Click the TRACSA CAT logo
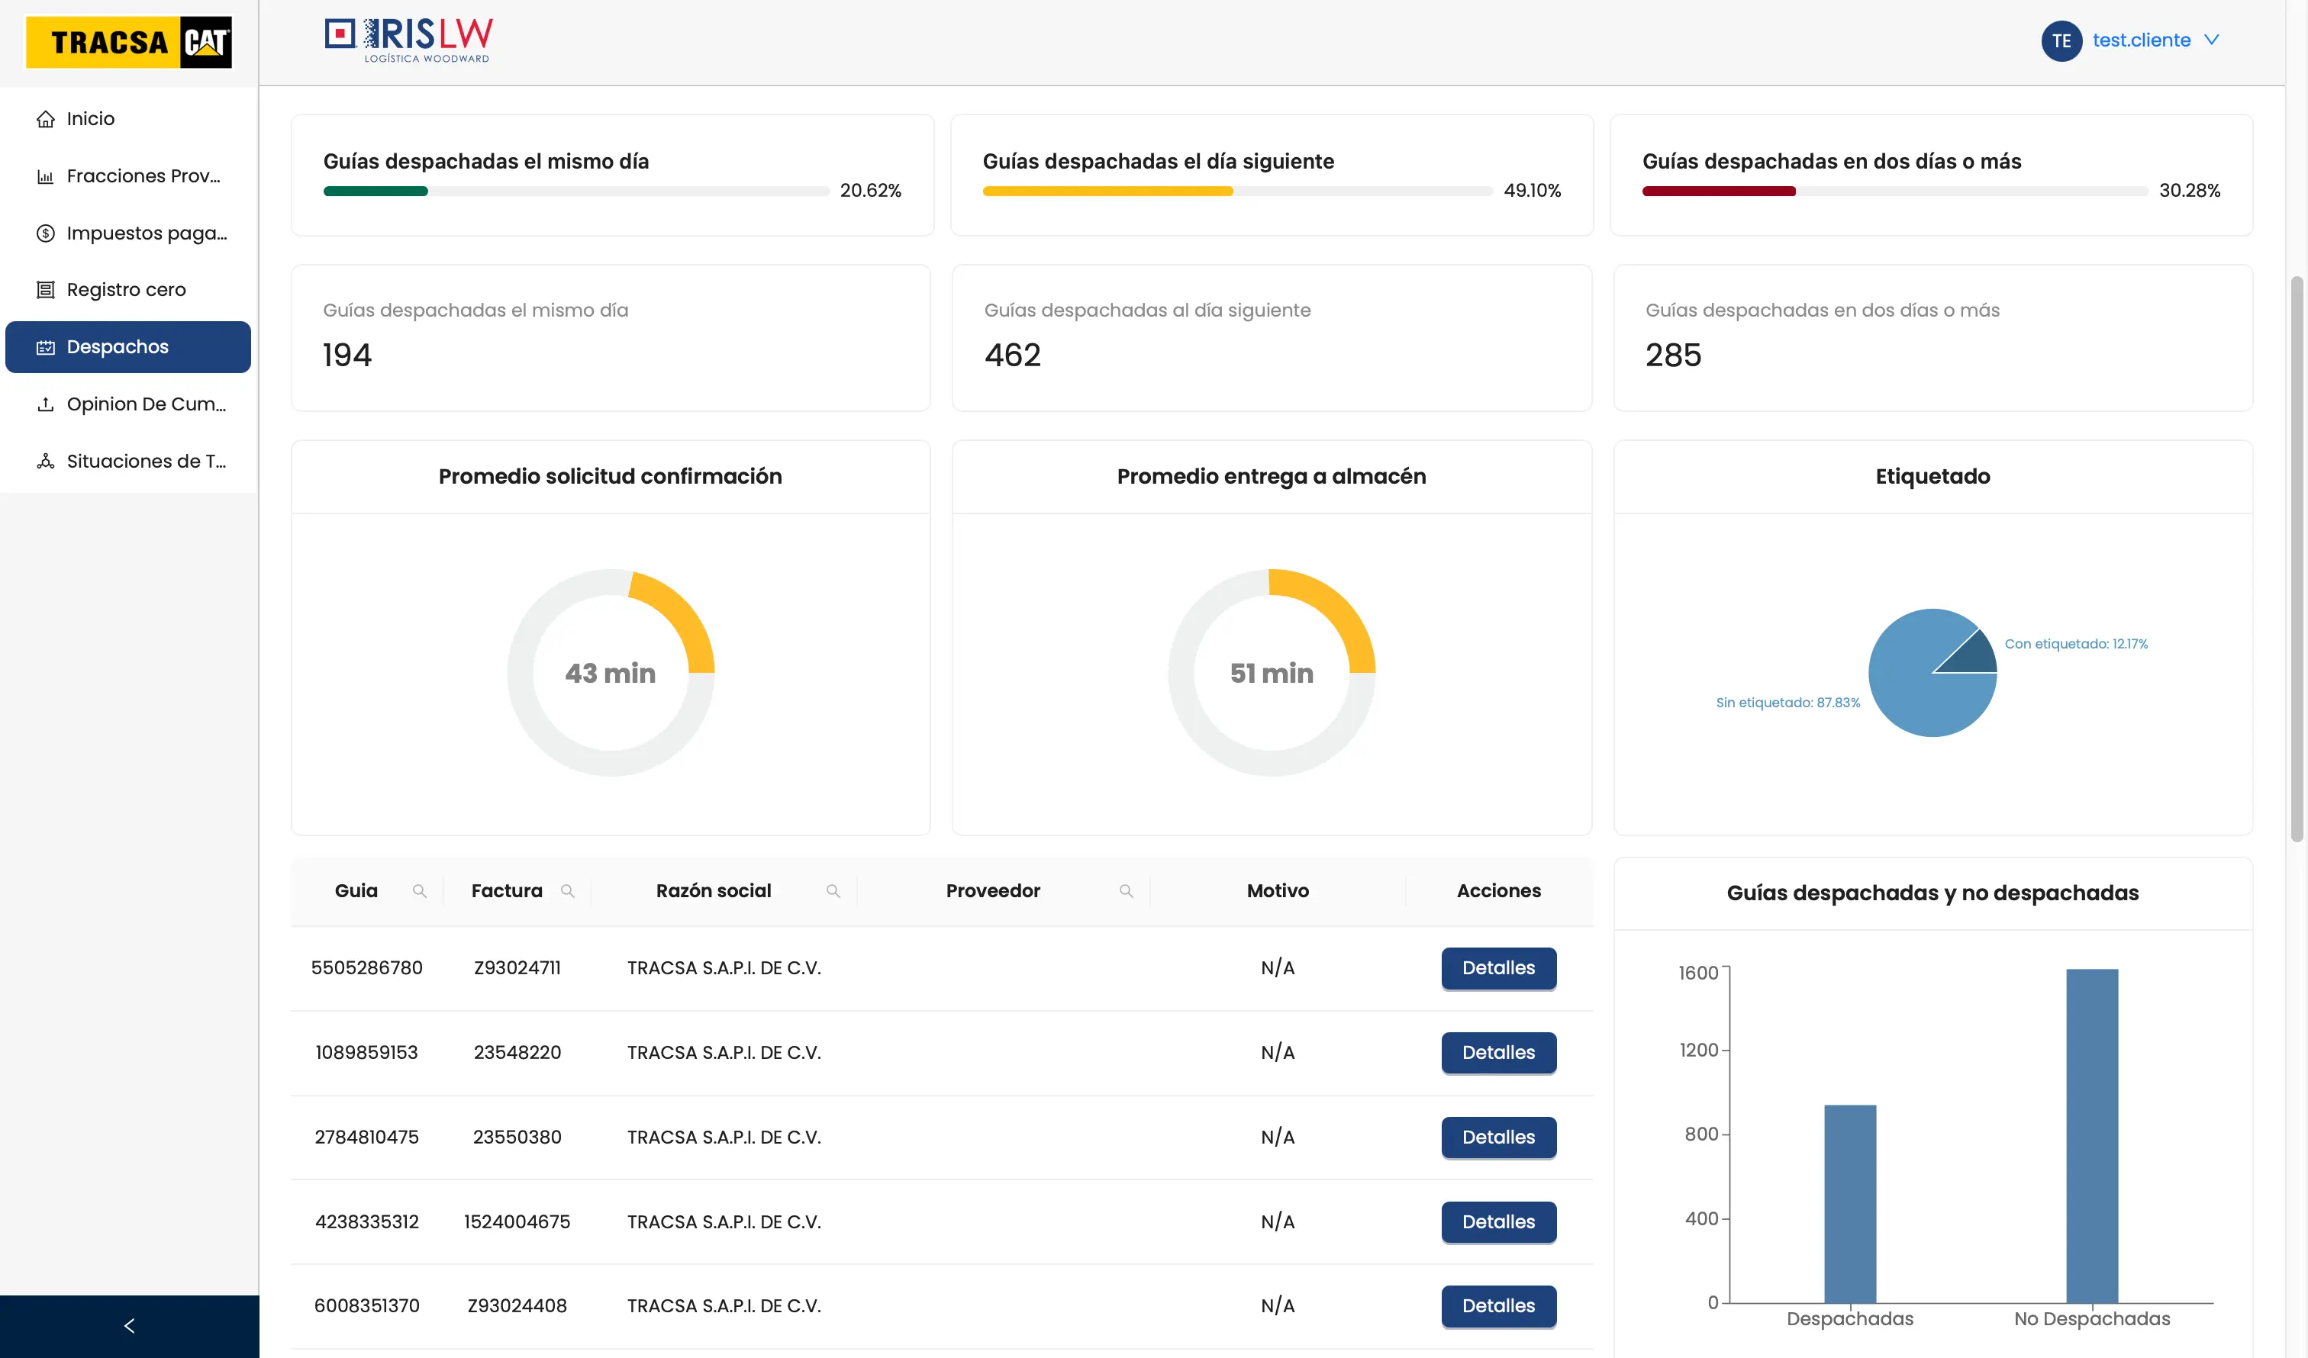 click(128, 41)
